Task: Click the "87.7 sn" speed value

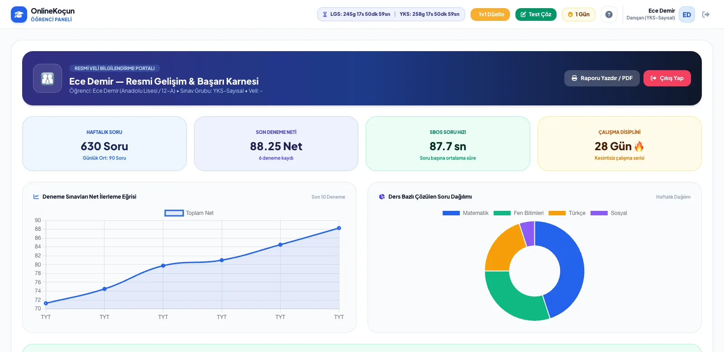Action: pyautogui.click(x=448, y=146)
